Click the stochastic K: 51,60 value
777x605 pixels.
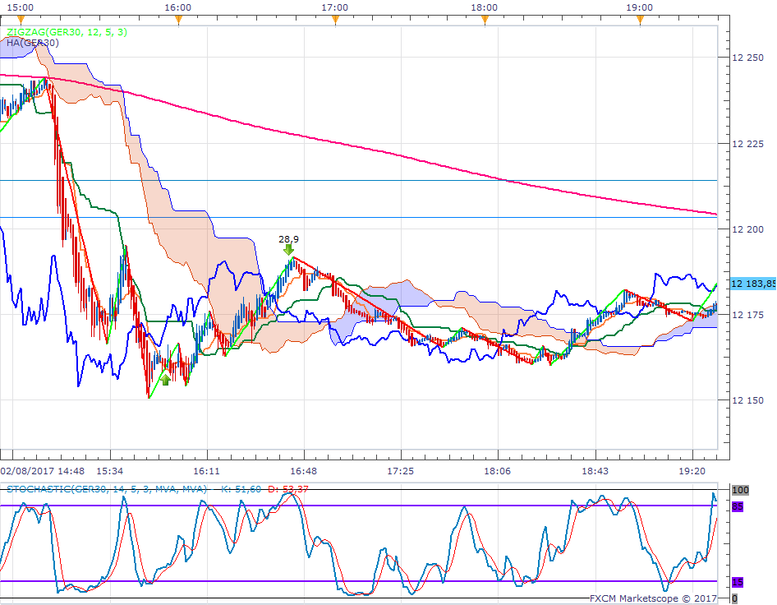(241, 489)
